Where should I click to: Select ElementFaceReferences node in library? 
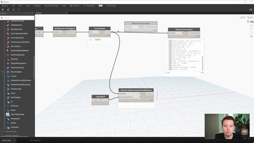coord(20,85)
